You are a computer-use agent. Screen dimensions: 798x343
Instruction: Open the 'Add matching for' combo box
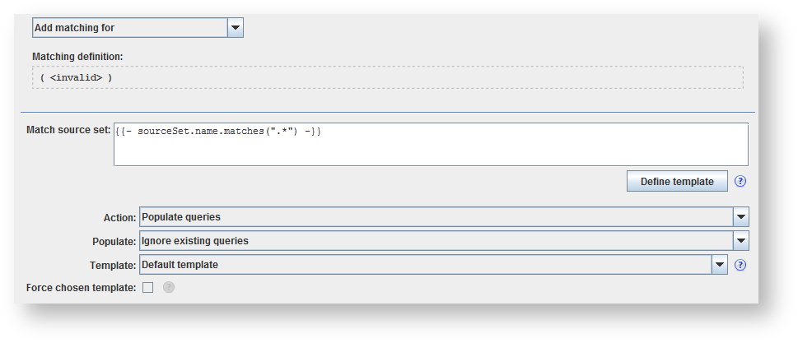[129, 28]
